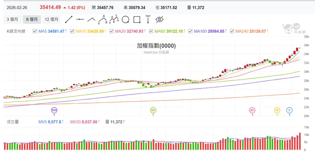
Task: Switch chart range to 3 個月
Action: pos(12,20)
